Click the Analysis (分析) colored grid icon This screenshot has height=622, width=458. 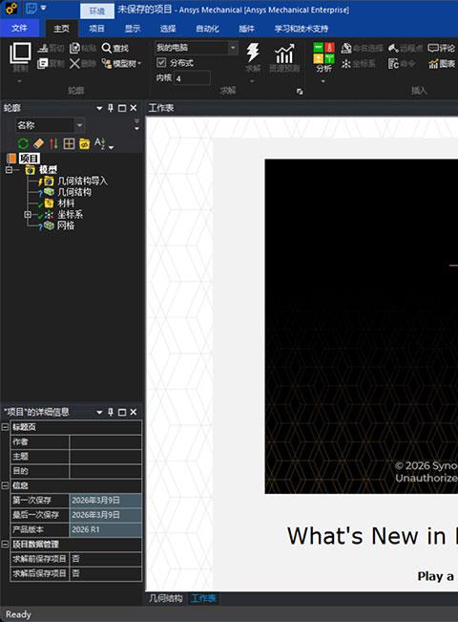click(323, 54)
